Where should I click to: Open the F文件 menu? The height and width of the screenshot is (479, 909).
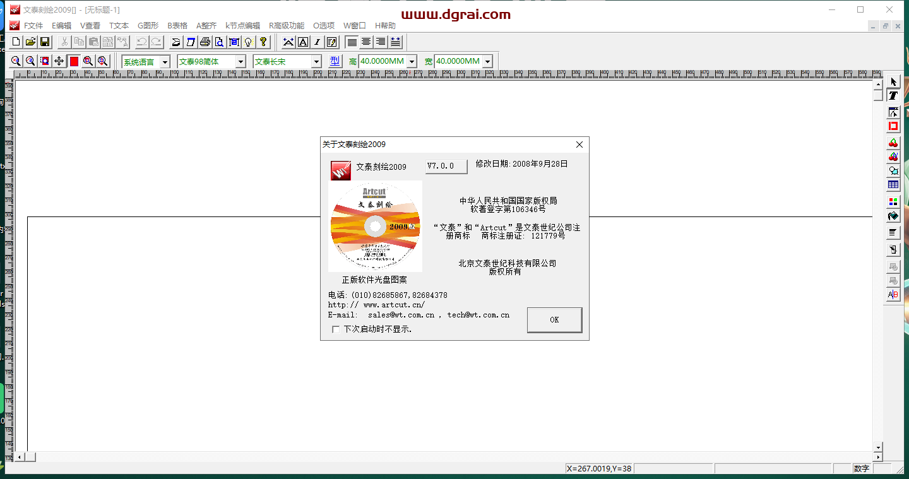[x=33, y=26]
